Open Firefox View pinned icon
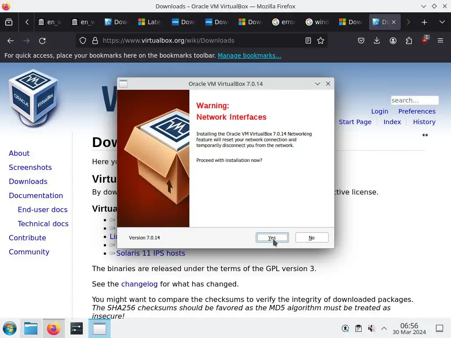Image resolution: width=451 pixels, height=338 pixels. (x=9, y=22)
